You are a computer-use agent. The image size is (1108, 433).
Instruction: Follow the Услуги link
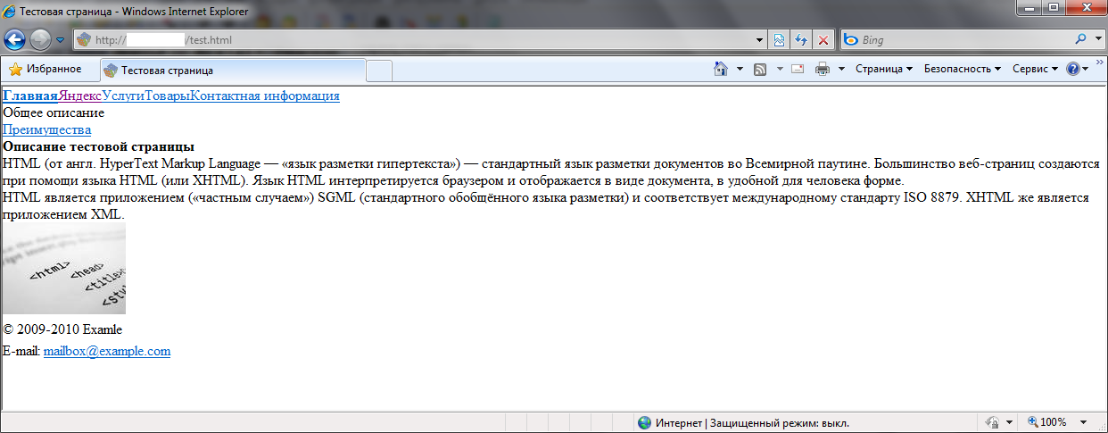click(123, 96)
